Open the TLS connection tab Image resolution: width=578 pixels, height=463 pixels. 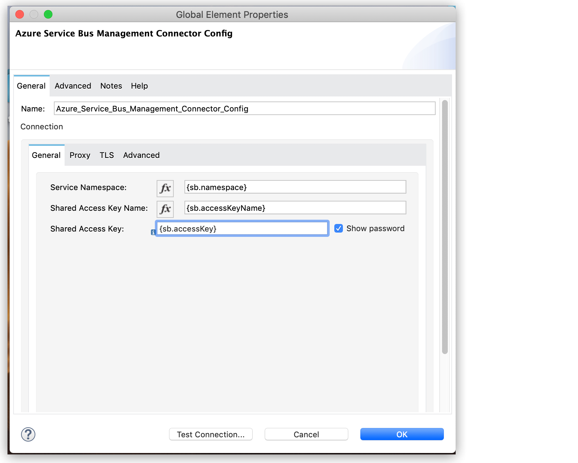[x=106, y=155]
